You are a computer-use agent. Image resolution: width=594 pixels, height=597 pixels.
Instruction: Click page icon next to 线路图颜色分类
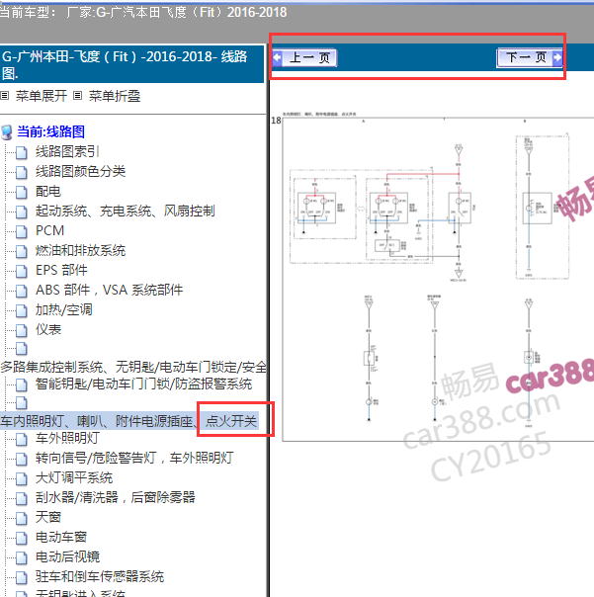pyautogui.click(x=22, y=172)
